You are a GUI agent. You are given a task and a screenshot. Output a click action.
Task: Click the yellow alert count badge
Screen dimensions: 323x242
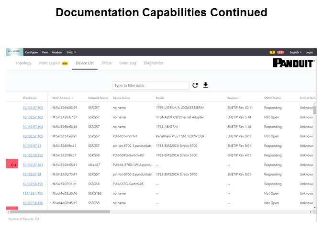click(x=272, y=52)
